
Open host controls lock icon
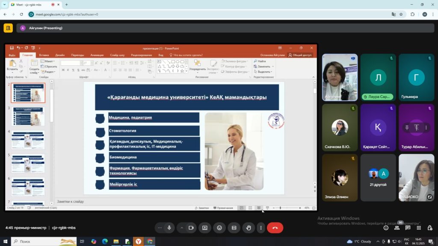pos(430,228)
